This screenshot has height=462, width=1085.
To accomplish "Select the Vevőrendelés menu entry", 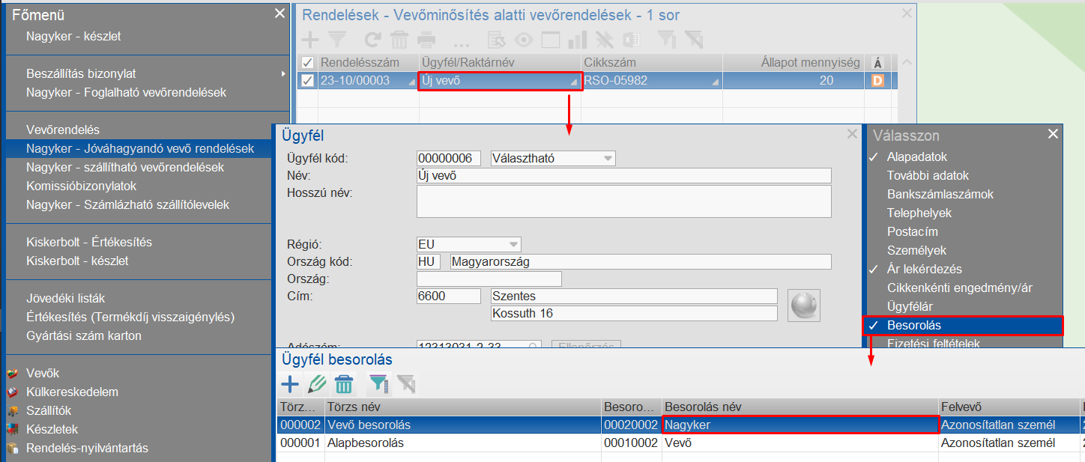I will coord(63,130).
